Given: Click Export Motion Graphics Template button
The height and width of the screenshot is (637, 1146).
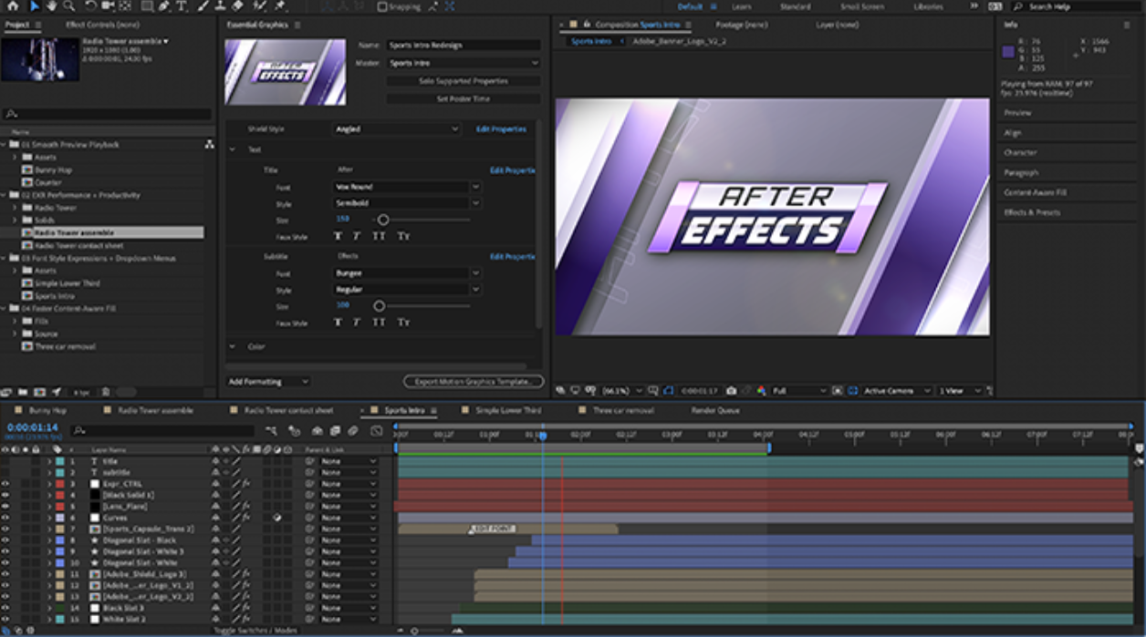Looking at the screenshot, I should (474, 382).
